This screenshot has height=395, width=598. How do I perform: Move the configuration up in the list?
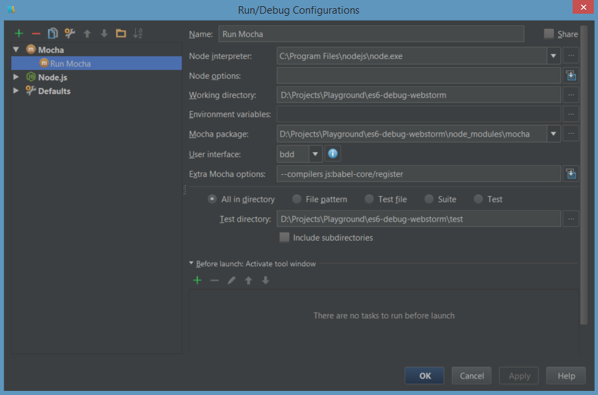coord(87,34)
